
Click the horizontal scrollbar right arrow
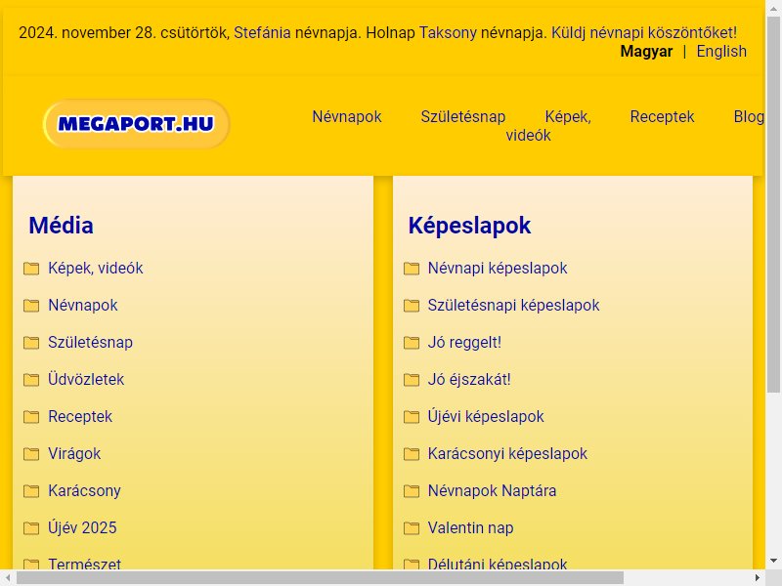[x=757, y=577]
